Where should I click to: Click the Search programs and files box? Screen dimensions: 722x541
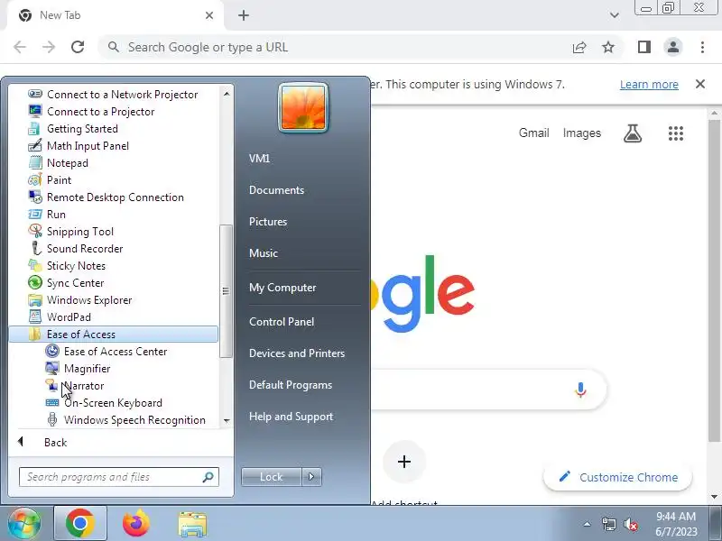click(119, 477)
